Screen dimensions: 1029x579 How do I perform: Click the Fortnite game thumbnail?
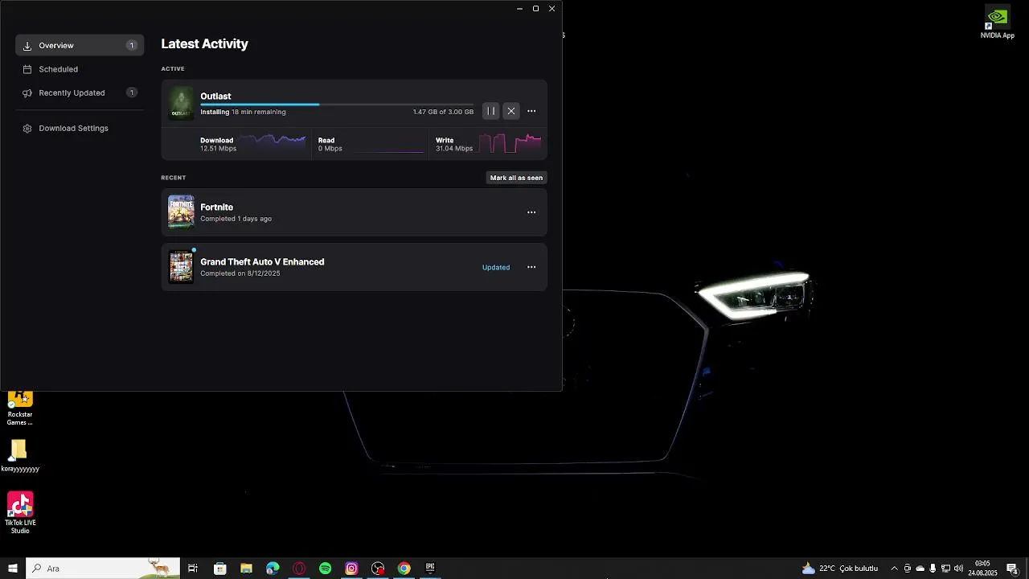point(181,212)
